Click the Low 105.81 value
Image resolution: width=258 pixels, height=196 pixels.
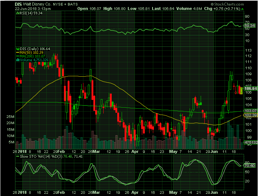(139, 9)
